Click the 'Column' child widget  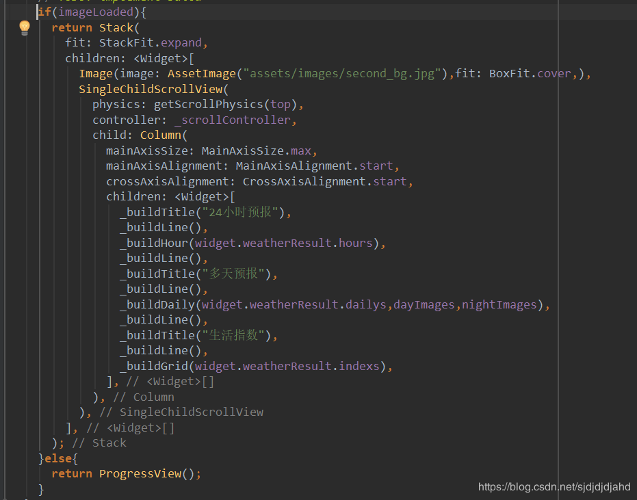pyautogui.click(x=161, y=135)
